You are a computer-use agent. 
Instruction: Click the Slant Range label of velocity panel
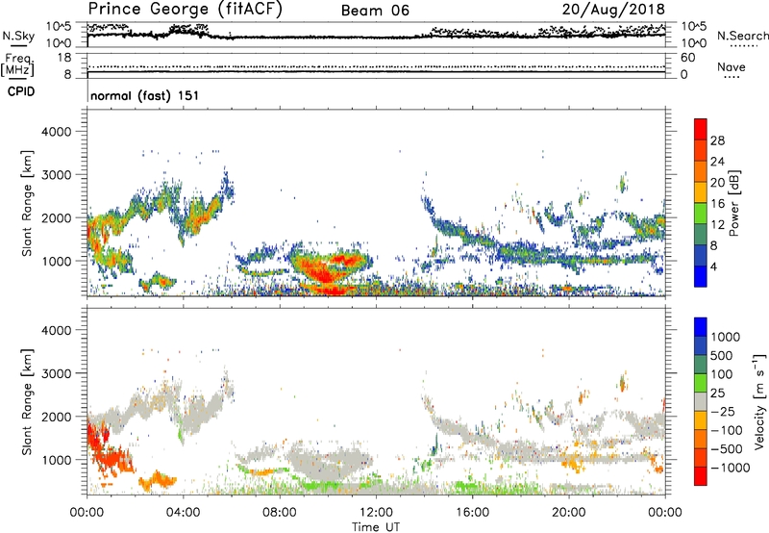coord(27,402)
